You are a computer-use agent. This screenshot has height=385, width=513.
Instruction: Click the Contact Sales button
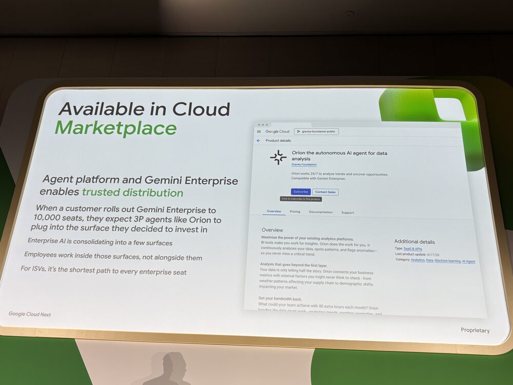[x=326, y=192]
